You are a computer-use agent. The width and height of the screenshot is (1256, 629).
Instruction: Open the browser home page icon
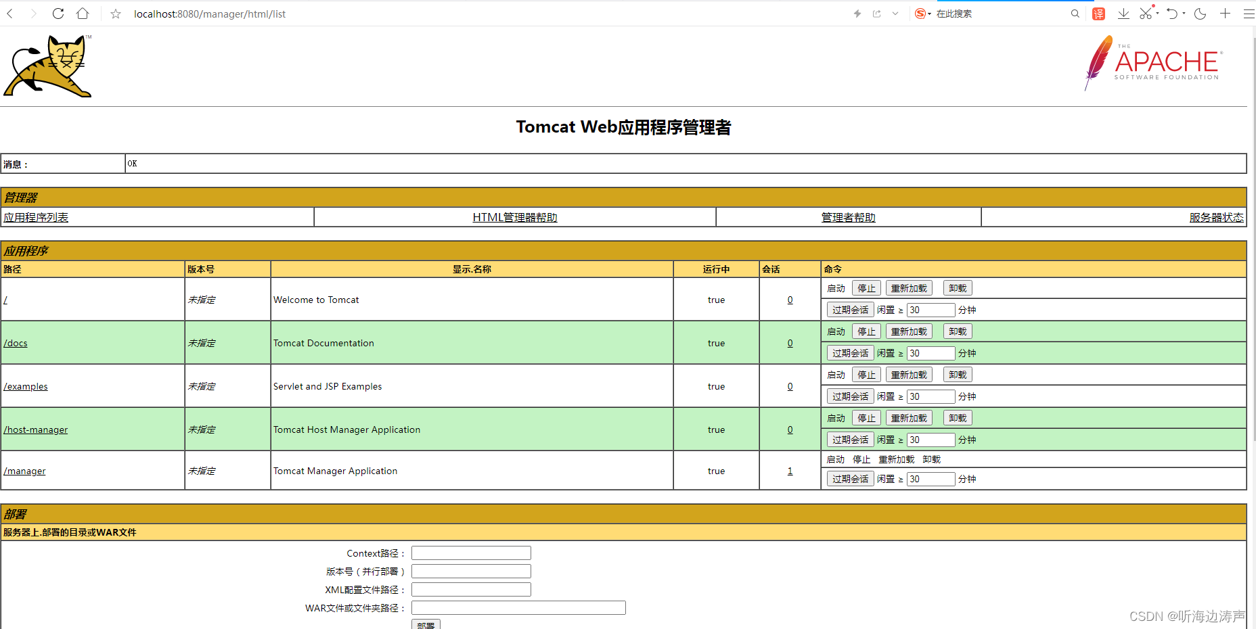point(83,14)
